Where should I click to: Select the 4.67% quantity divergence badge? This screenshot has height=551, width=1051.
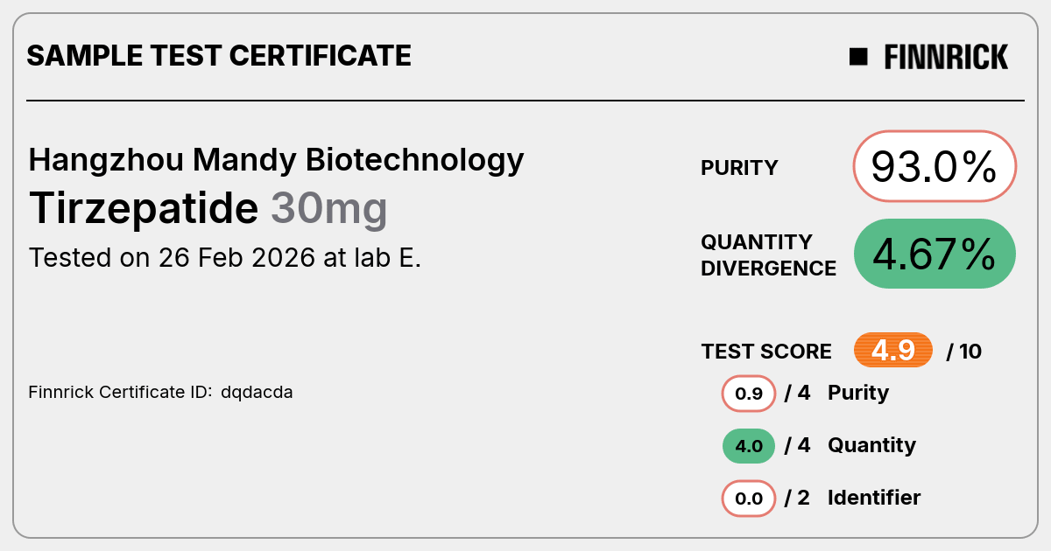tap(935, 254)
